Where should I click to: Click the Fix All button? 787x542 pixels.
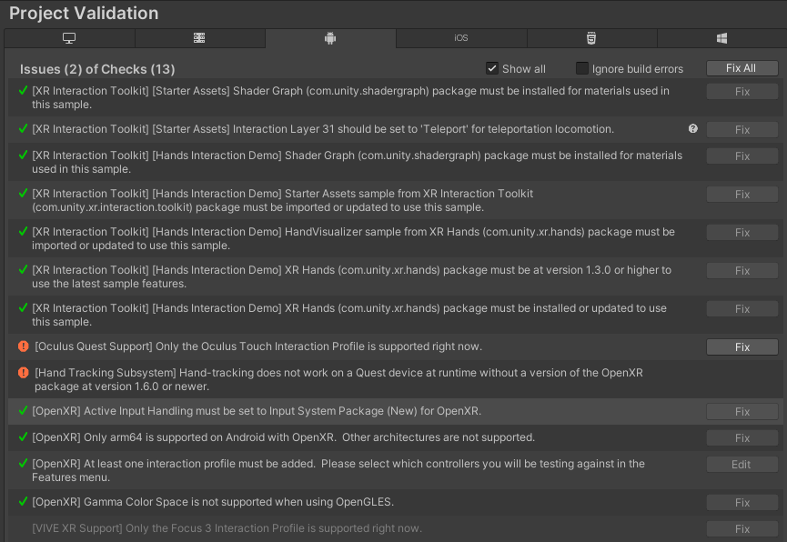(741, 67)
